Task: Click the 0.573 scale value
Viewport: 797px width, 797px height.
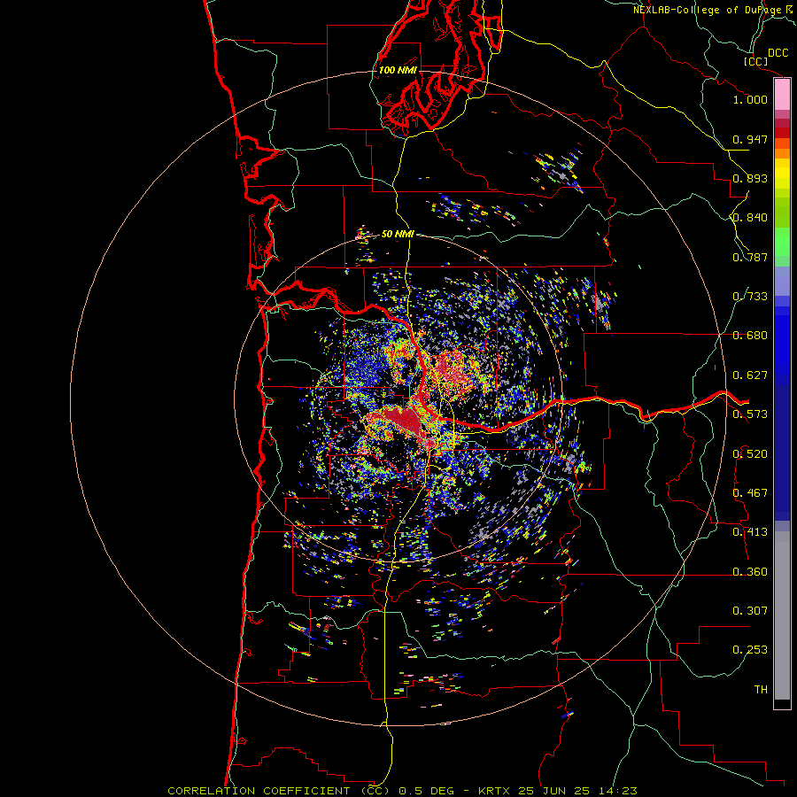Action: [x=750, y=414]
